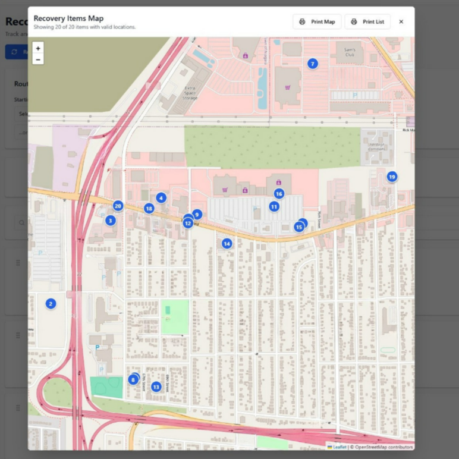Viewport: 459px width, 459px height.
Task: Select map marker number 11
Action: pyautogui.click(x=274, y=207)
